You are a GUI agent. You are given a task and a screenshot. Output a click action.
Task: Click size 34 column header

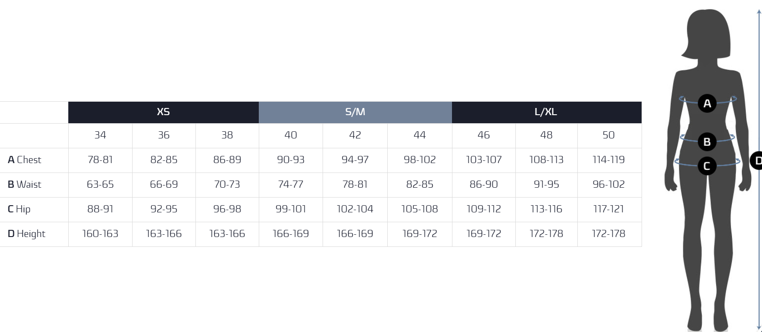[100, 135]
